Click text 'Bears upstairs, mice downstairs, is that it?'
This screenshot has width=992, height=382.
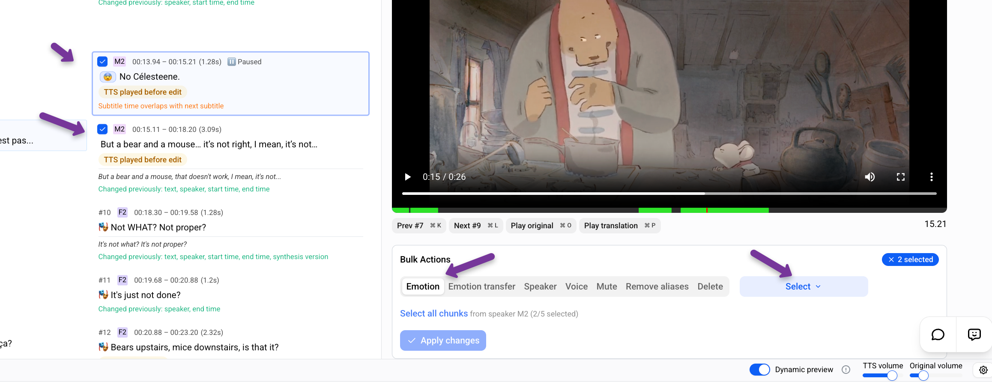tap(195, 347)
